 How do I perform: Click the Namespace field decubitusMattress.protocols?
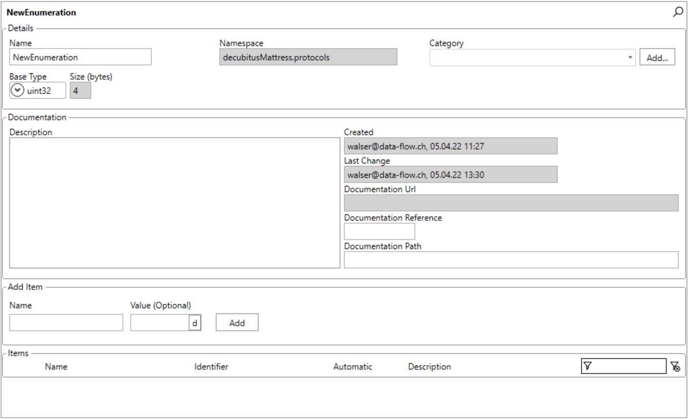tap(308, 57)
